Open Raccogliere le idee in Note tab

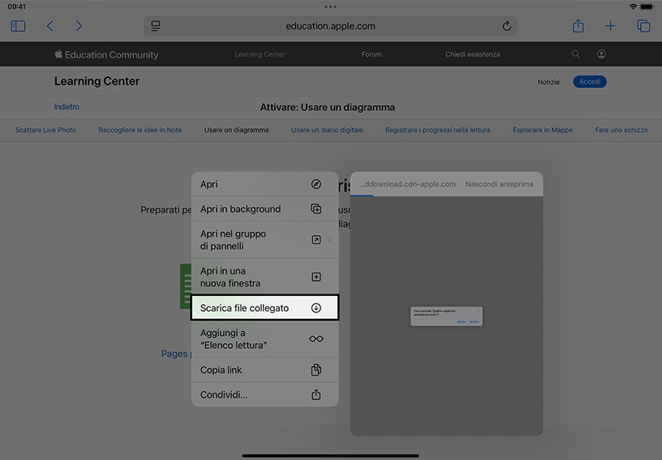(140, 130)
